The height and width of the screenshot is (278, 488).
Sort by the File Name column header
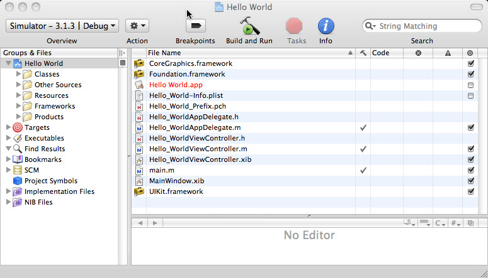tap(251, 53)
